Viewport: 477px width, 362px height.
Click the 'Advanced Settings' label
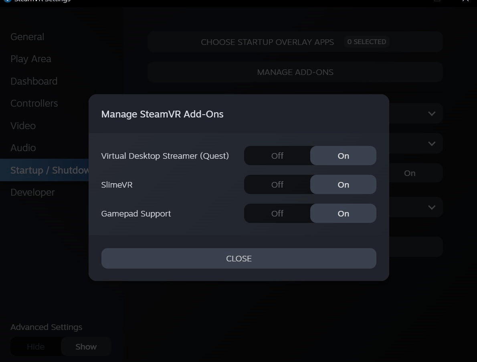coord(46,327)
